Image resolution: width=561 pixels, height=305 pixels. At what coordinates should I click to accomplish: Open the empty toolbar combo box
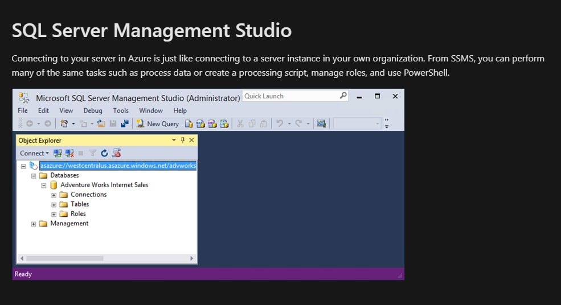[x=357, y=123]
